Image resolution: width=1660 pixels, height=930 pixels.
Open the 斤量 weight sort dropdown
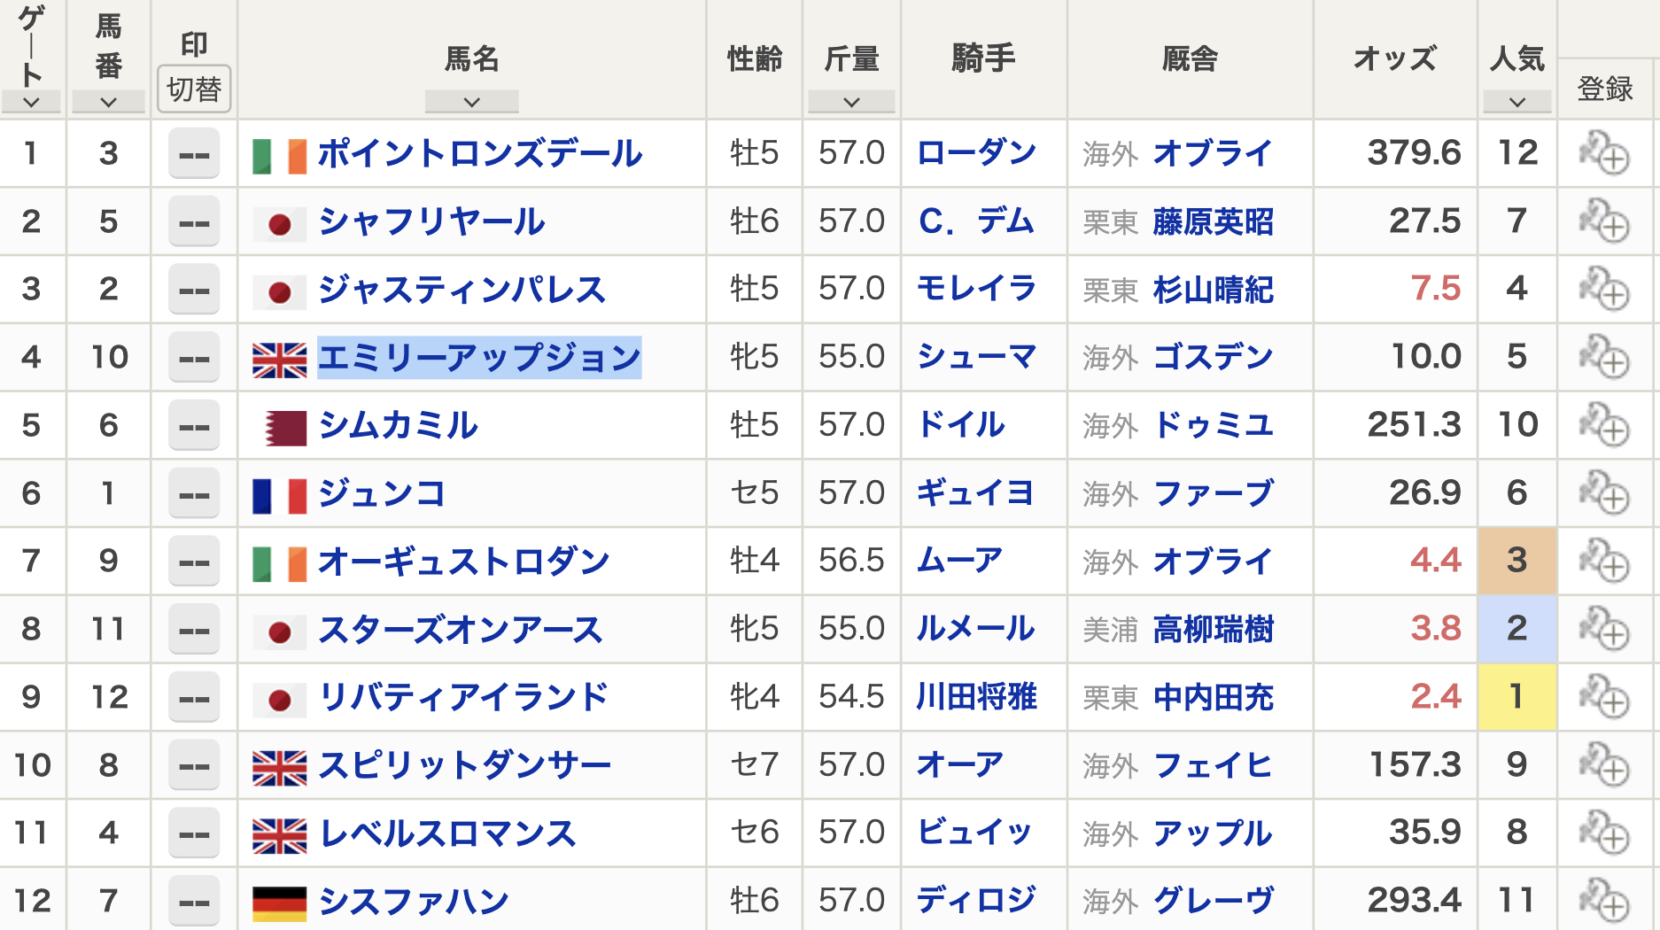coord(851,102)
